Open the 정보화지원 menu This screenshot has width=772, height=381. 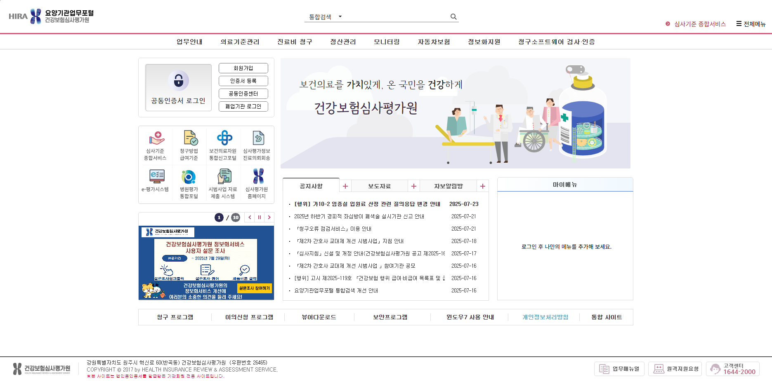(484, 42)
